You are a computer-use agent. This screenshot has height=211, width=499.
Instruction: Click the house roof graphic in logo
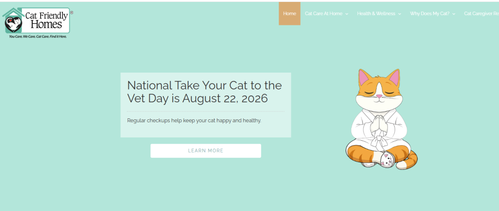pos(13,13)
